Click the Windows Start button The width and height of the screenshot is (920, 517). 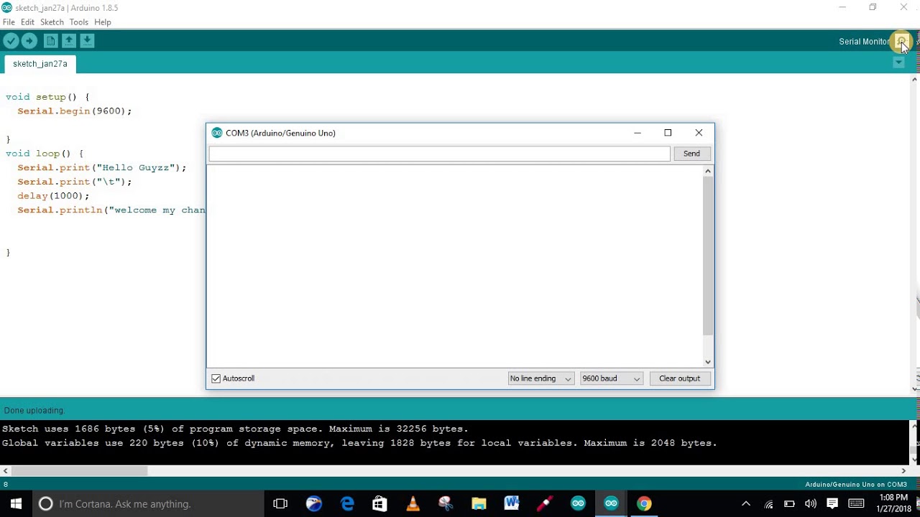[x=17, y=503]
